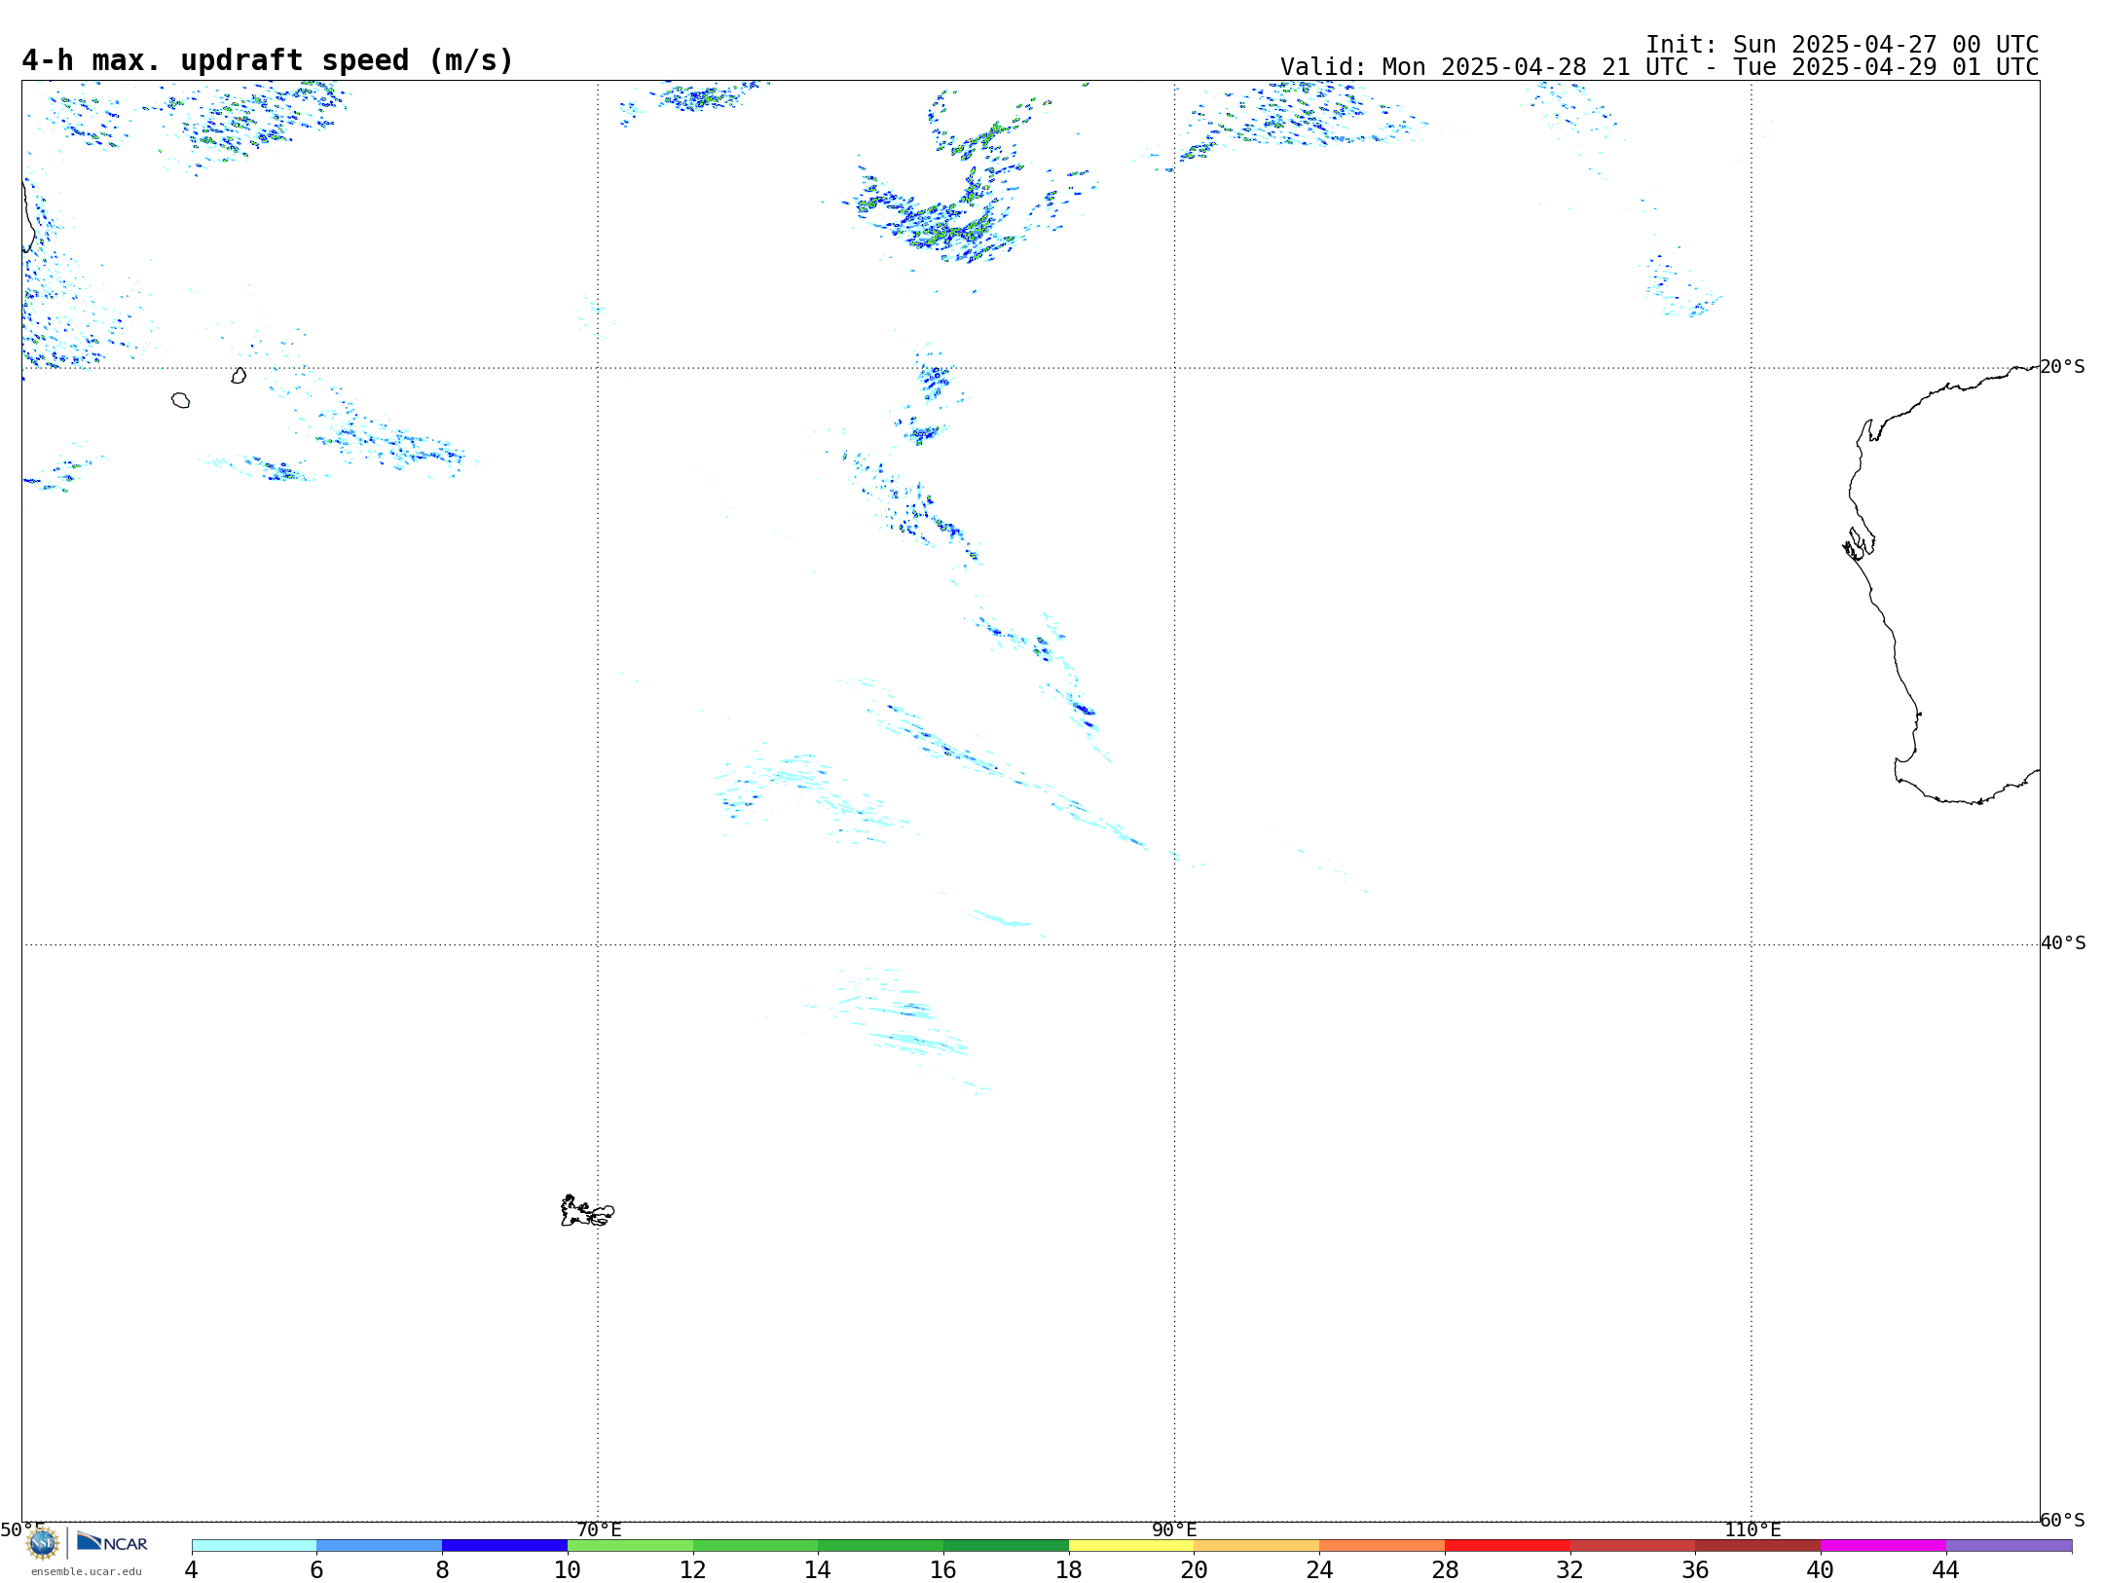Click the colorbar tick label '18'
Image resolution: width=2103 pixels, height=1583 pixels.
coord(1069,1569)
